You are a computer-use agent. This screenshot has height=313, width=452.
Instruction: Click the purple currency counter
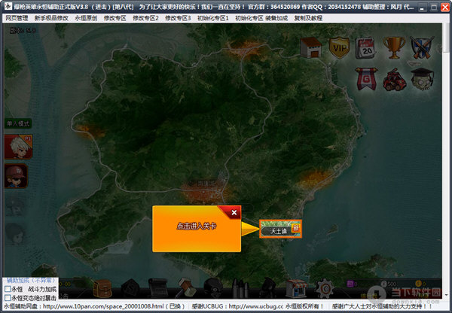(352, 284)
